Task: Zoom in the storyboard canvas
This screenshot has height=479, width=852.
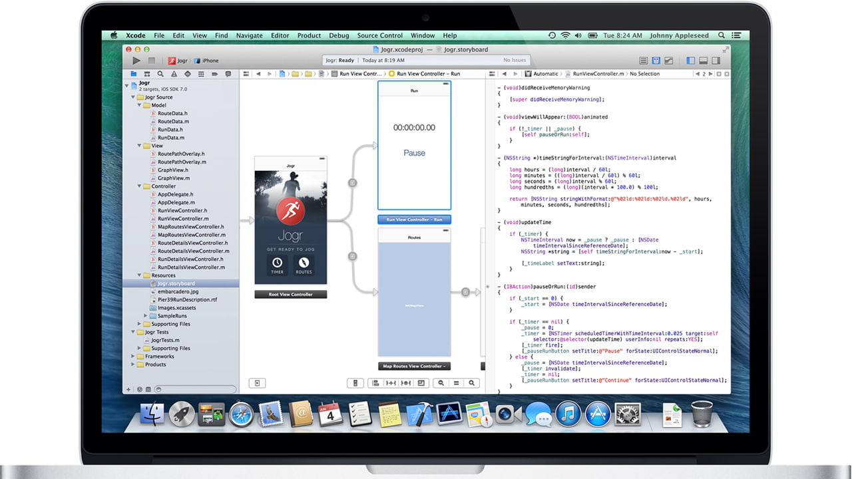Action: coord(471,383)
